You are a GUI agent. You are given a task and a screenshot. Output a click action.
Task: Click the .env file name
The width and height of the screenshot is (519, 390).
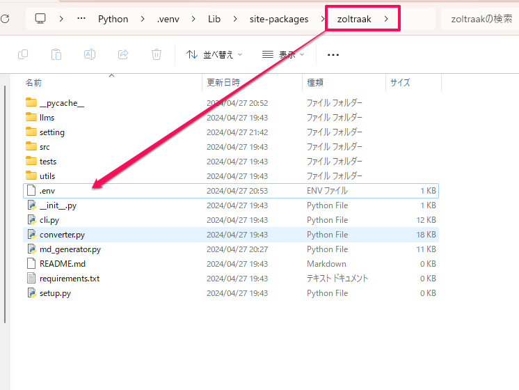(47, 191)
